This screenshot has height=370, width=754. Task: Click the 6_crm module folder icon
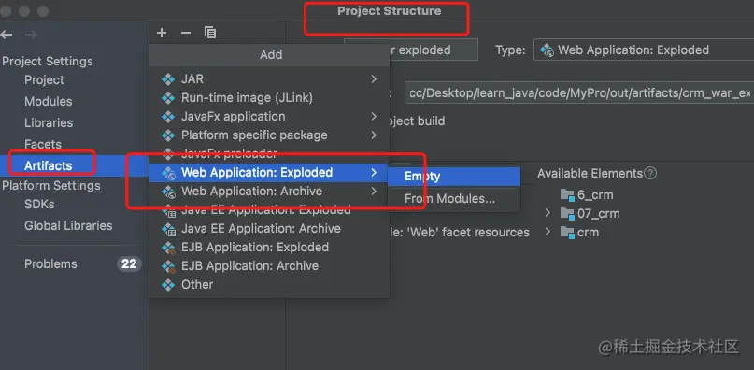[567, 195]
